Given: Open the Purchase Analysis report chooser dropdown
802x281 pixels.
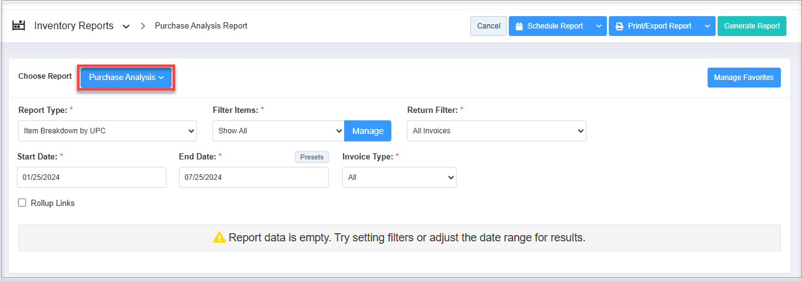Looking at the screenshot, I should coord(126,78).
